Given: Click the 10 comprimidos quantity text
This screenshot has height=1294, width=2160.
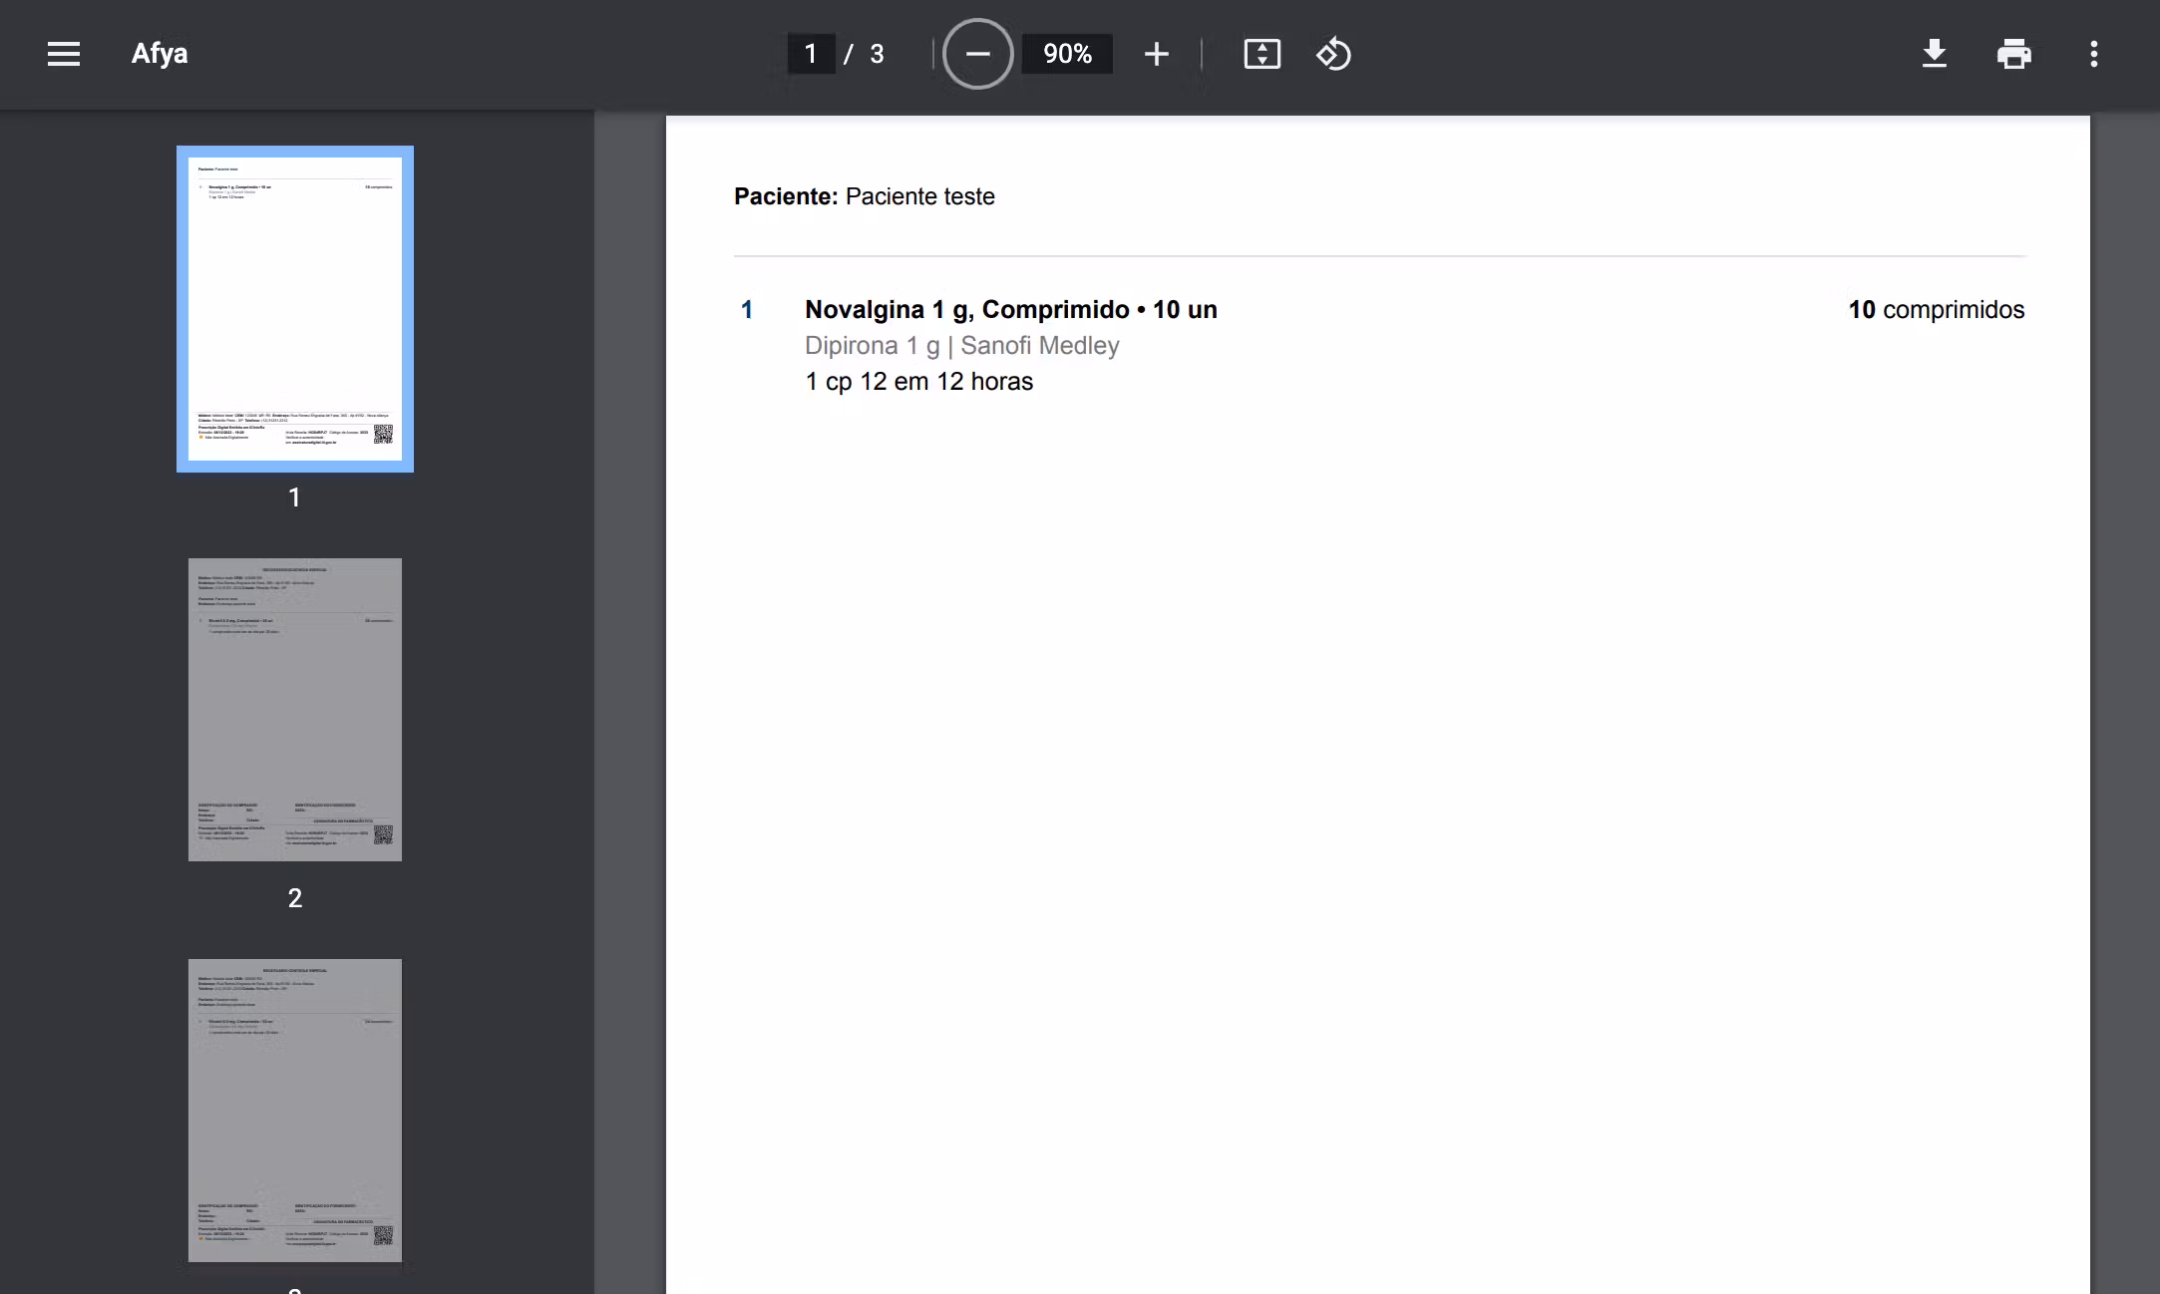Looking at the screenshot, I should click(x=1936, y=310).
